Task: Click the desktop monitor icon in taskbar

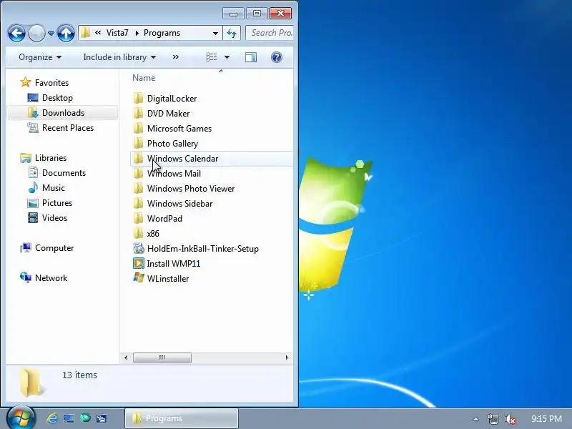Action: pyautogui.click(x=69, y=418)
